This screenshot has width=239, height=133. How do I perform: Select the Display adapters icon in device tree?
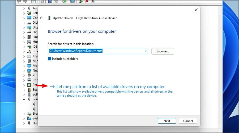click(29, 27)
